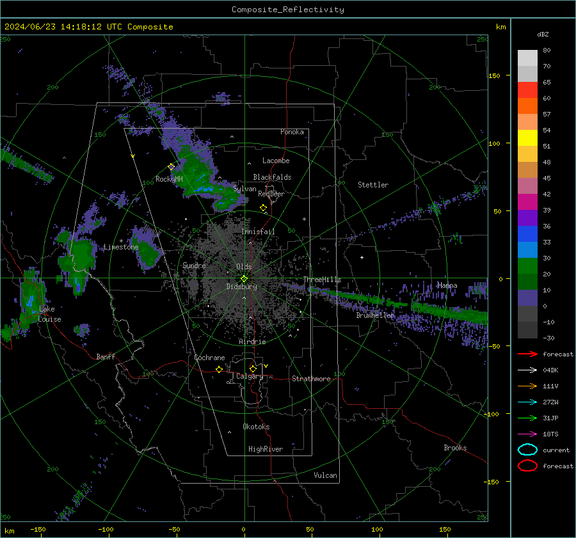Screen dimensions: 576x538
Task: Click the white plus marker west of Hanna
Action: point(362,257)
